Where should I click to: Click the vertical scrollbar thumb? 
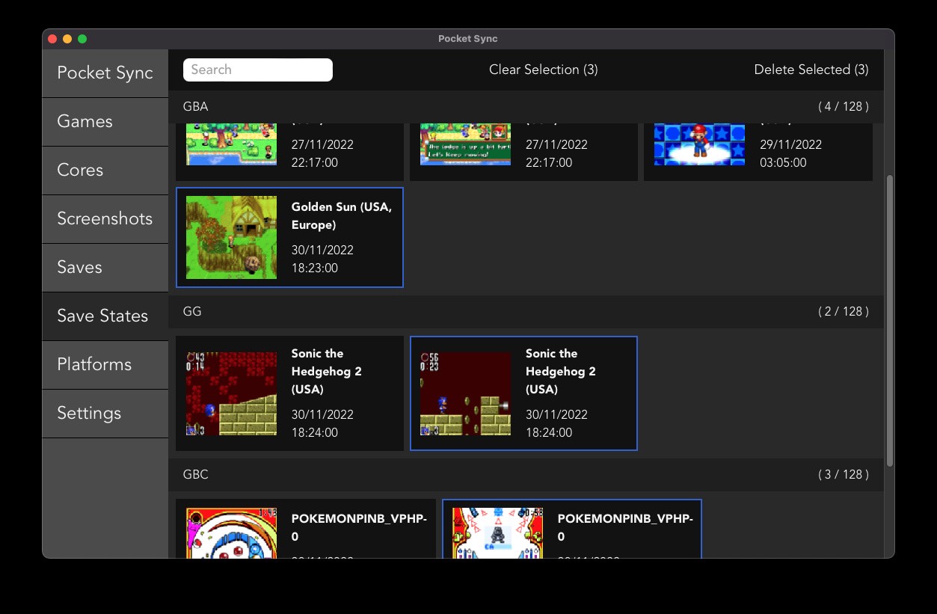click(x=889, y=320)
